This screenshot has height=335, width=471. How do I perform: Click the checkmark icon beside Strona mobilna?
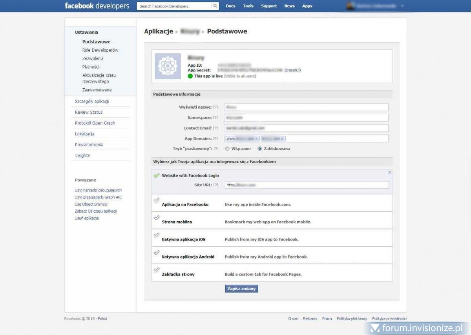157,218
